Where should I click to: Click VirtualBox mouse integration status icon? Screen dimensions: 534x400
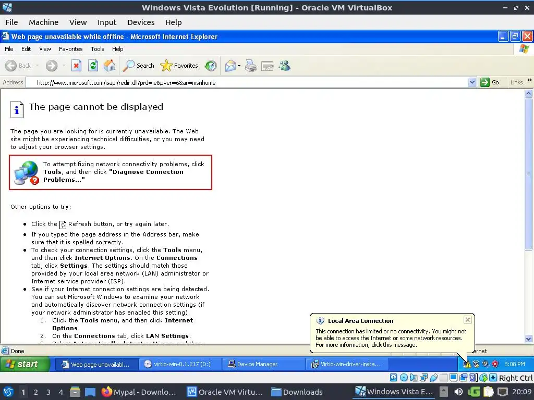[483, 377]
